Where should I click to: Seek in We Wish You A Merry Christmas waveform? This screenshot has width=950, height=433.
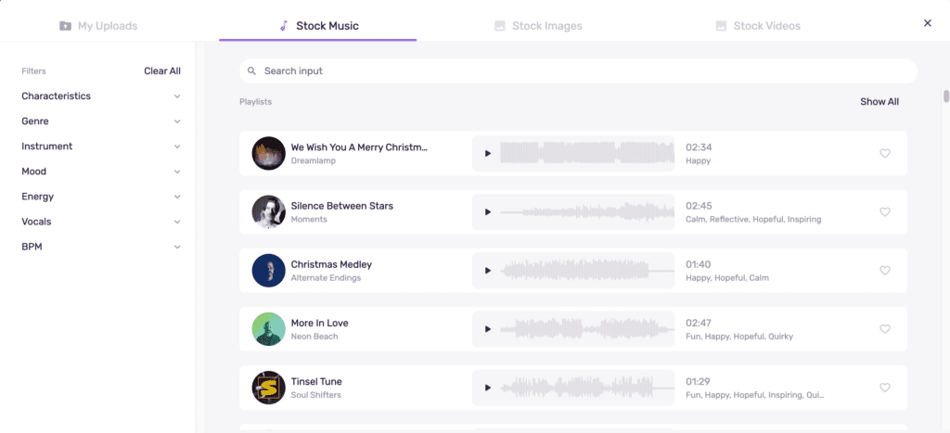(x=587, y=153)
